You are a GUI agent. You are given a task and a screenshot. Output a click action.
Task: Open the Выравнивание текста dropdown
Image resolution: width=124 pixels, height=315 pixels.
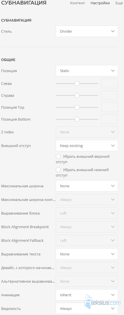pyautogui.click(x=87, y=254)
